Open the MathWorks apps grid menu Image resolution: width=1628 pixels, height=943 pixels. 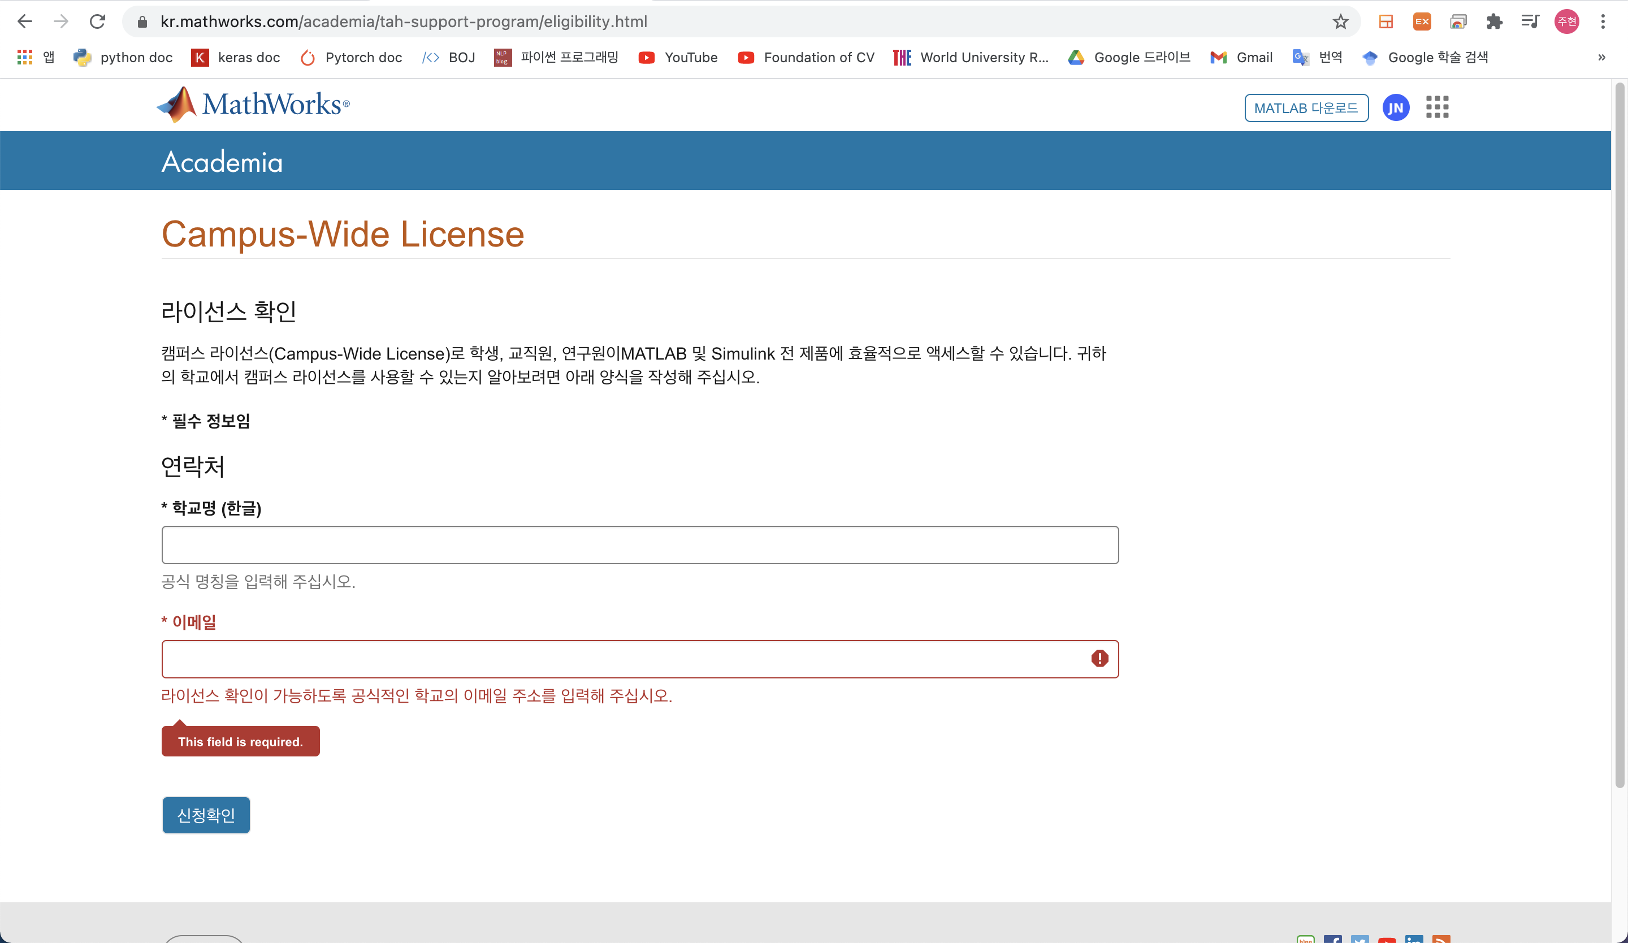click(x=1437, y=107)
